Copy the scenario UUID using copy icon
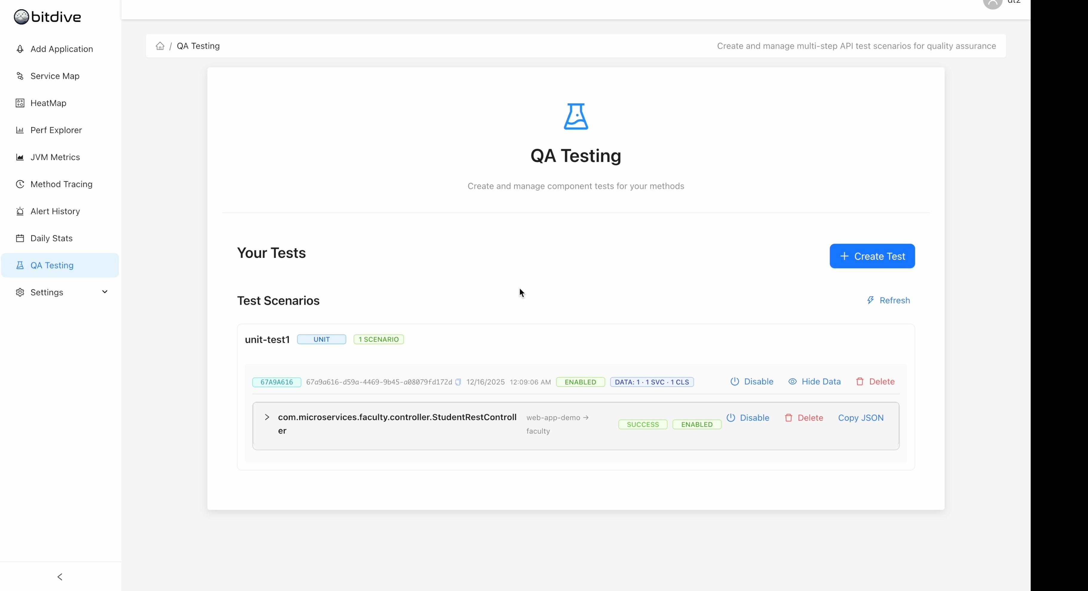Screen dimensions: 1088x591 [458, 382]
